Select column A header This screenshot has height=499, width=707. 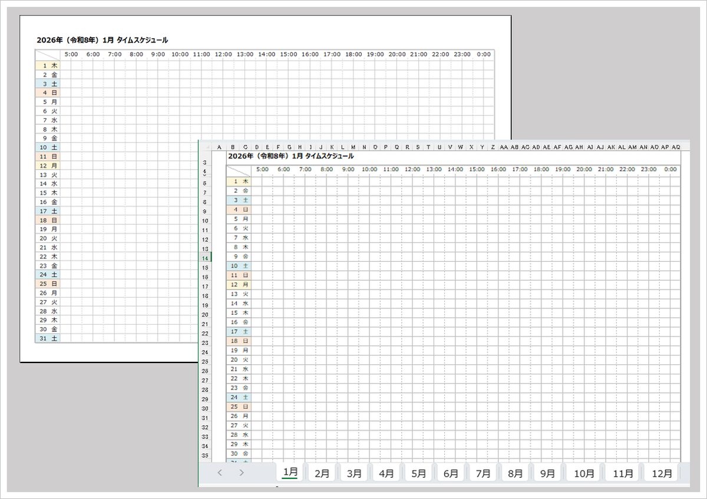click(218, 147)
